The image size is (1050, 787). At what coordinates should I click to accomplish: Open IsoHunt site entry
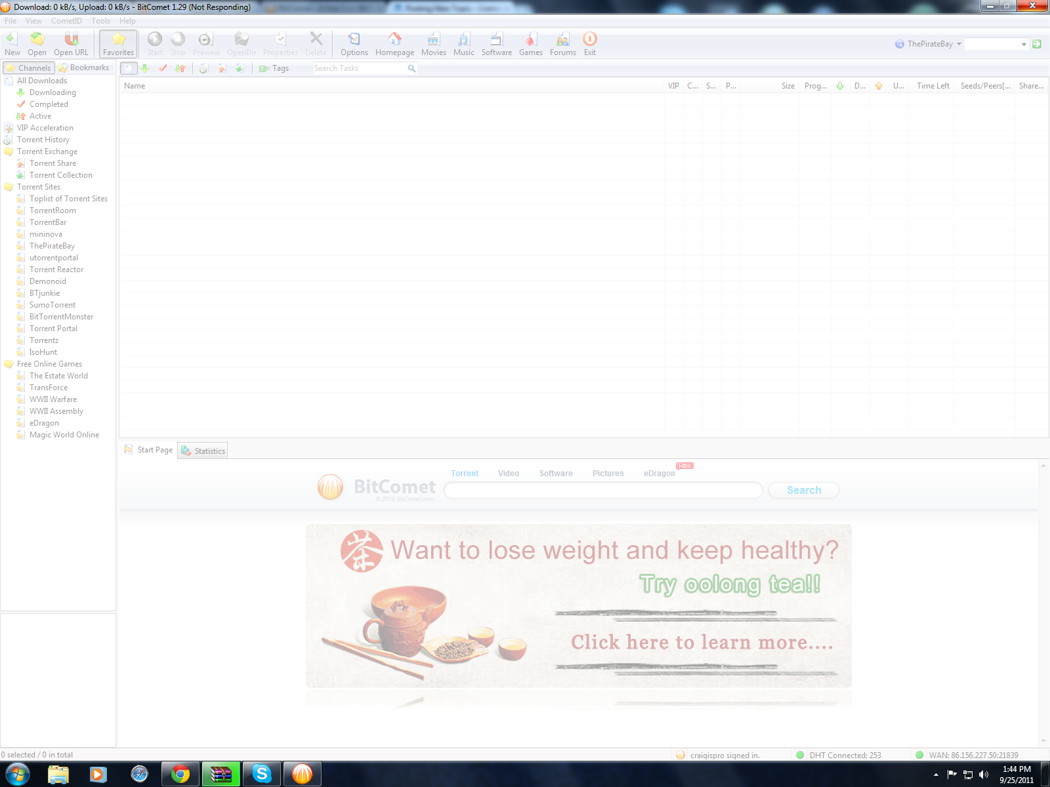pyautogui.click(x=43, y=352)
